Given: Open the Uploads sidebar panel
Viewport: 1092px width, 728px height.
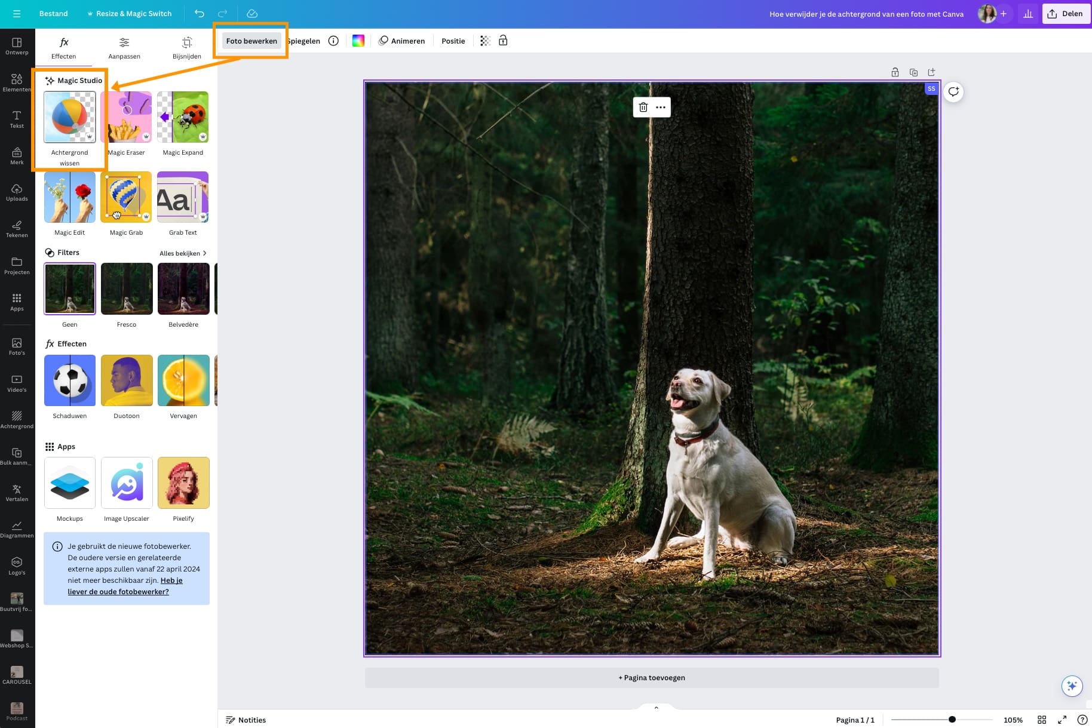Looking at the screenshot, I should (x=17, y=192).
